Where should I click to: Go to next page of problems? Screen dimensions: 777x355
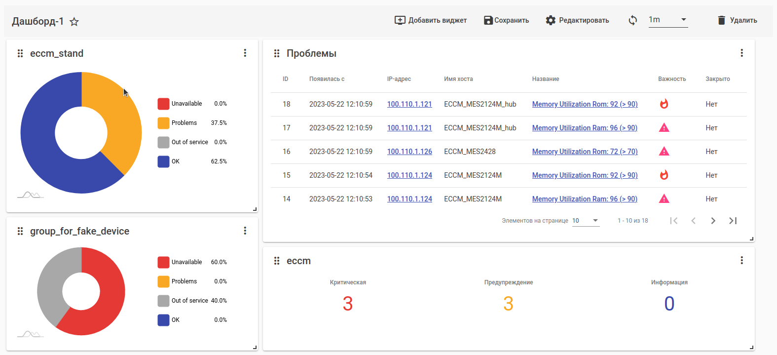pyautogui.click(x=713, y=221)
